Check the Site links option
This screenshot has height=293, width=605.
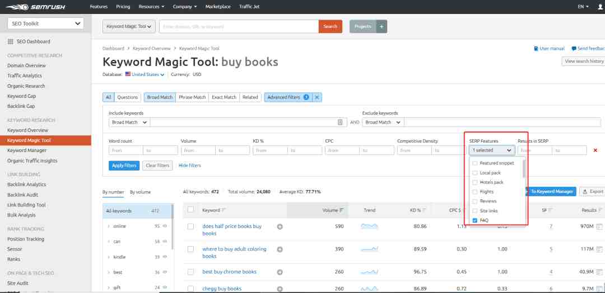tap(475, 211)
